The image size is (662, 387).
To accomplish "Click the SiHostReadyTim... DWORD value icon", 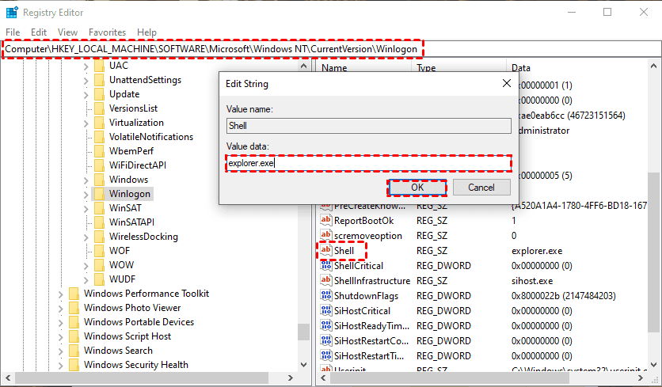I will tap(326, 326).
